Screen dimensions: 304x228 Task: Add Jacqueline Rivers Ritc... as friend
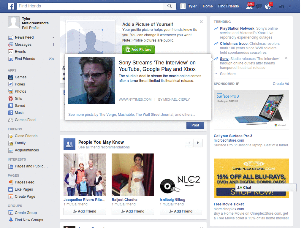coord(85,211)
